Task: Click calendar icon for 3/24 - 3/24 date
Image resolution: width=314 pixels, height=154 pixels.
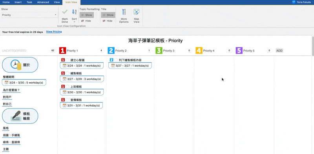Action: pyautogui.click(x=64, y=65)
